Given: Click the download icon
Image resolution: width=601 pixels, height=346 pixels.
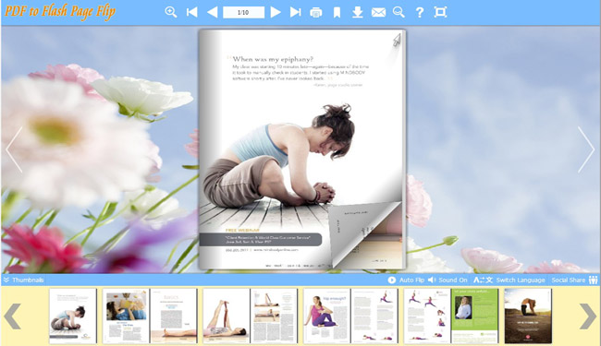Looking at the screenshot, I should click(x=357, y=12).
